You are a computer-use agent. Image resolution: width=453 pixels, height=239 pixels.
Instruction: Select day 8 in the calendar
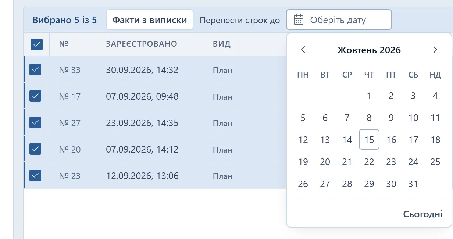point(369,118)
